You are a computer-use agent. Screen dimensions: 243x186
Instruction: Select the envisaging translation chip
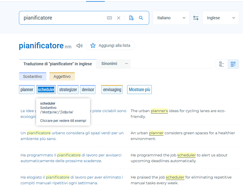tap(112, 90)
